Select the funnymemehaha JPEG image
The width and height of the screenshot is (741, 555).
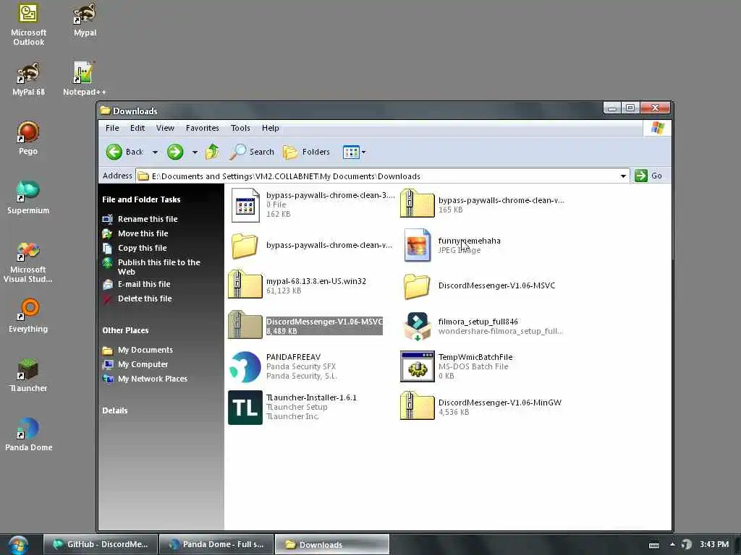451,246
